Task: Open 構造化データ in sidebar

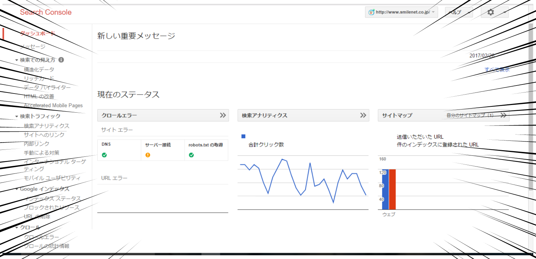Action: pyautogui.click(x=39, y=70)
